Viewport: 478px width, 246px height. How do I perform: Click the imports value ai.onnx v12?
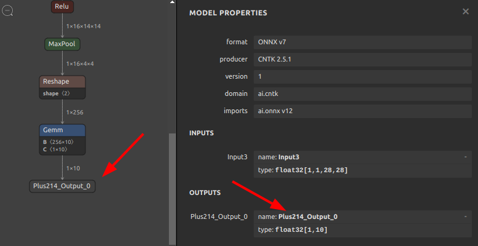[362, 111]
